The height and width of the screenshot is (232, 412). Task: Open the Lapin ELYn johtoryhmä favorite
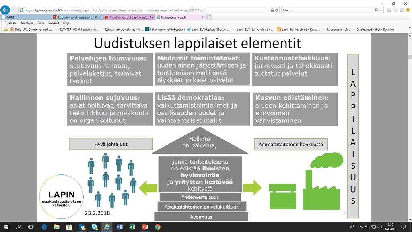pos(253,29)
